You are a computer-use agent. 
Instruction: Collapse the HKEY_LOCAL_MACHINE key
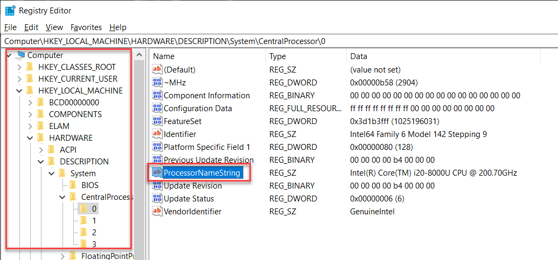pos(19,91)
